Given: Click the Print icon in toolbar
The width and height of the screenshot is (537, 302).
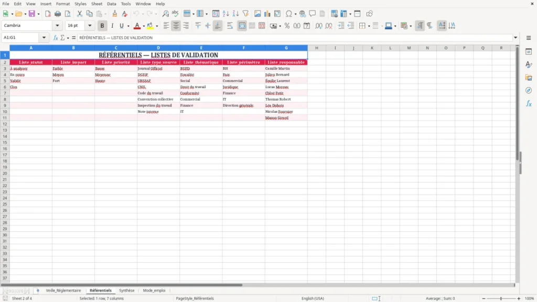Looking at the screenshot, I should pyautogui.click(x=58, y=14).
